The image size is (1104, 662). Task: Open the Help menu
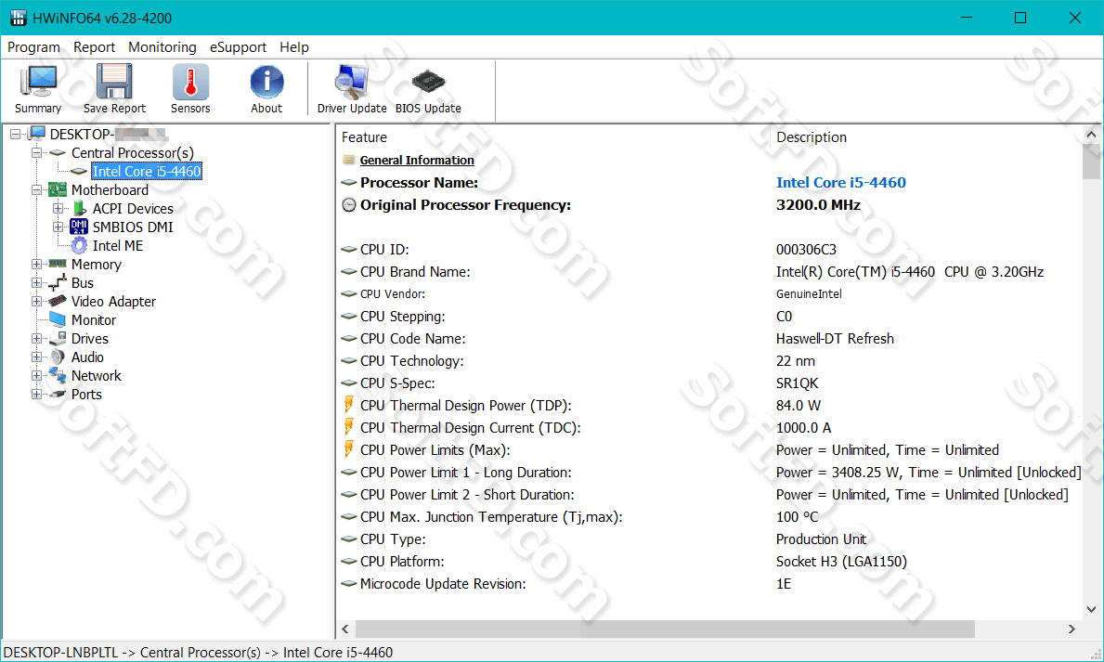[x=294, y=47]
